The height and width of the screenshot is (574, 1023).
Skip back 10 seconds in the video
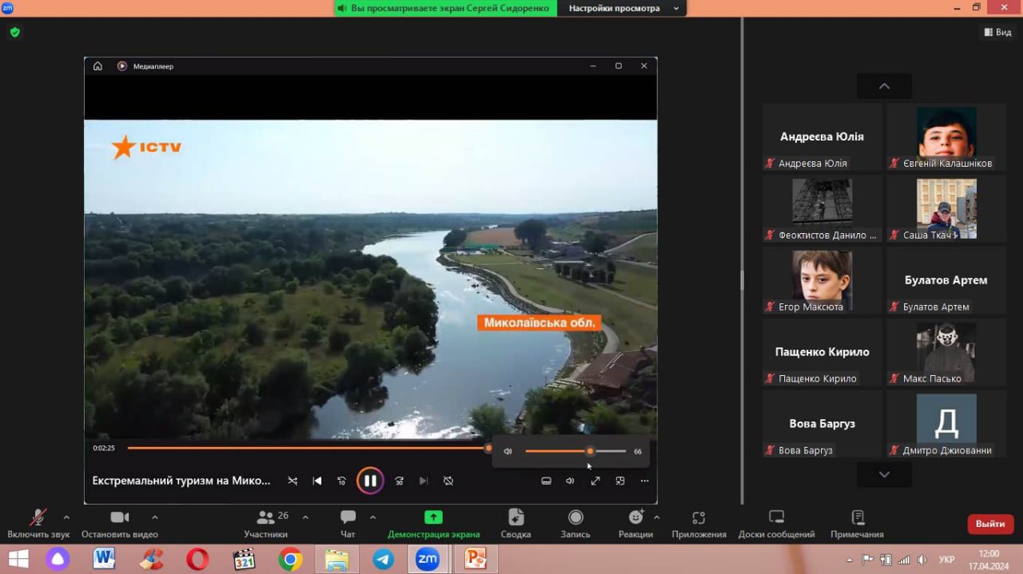point(342,481)
